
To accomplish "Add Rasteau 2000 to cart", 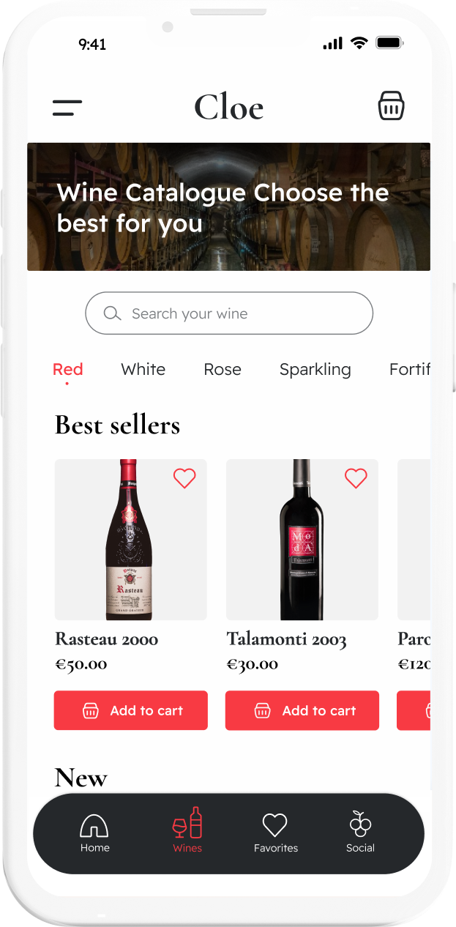I will [131, 710].
